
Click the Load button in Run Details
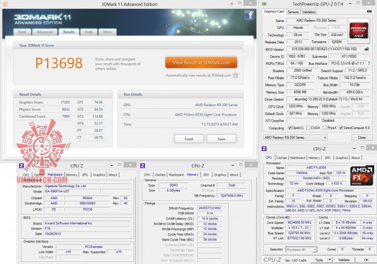click(189, 139)
